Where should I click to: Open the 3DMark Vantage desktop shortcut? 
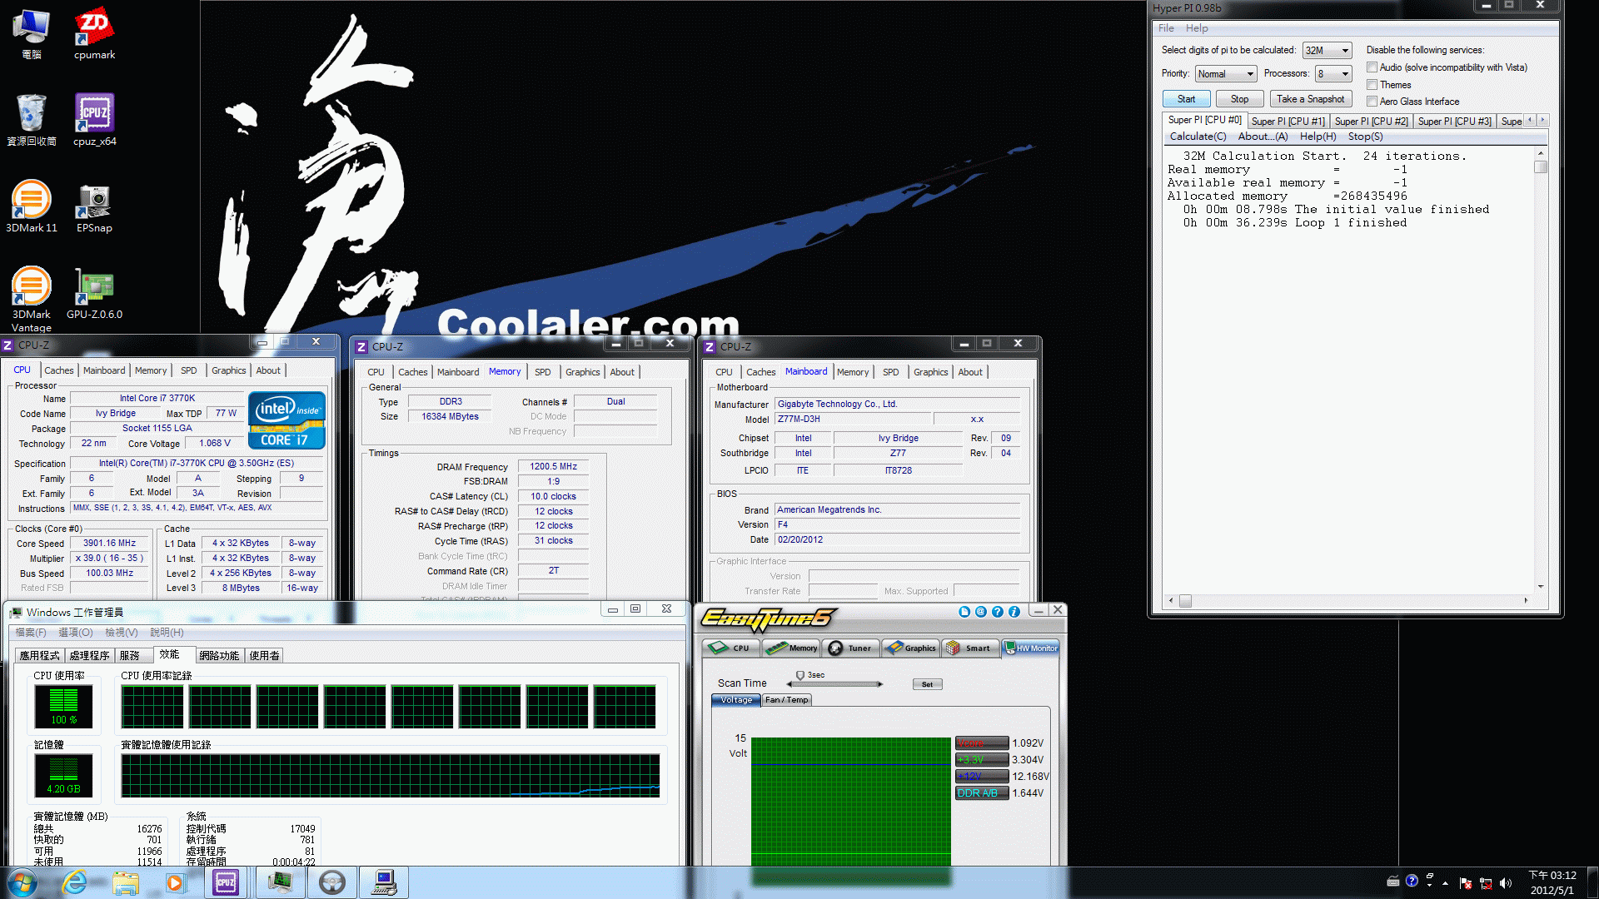pos(32,298)
